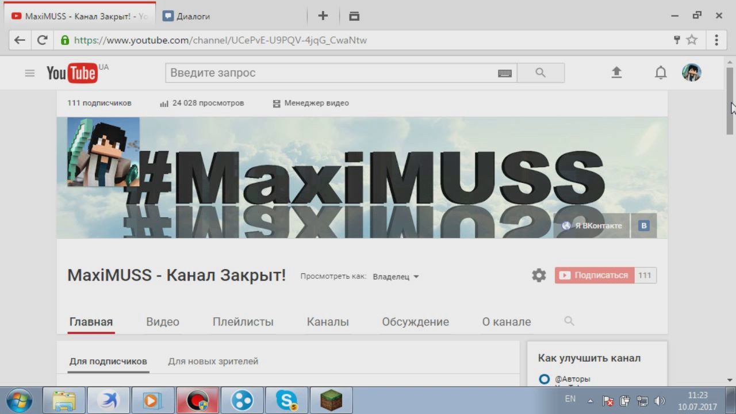Open the Плейлисты tab
This screenshot has height=414, width=736.
tap(243, 322)
